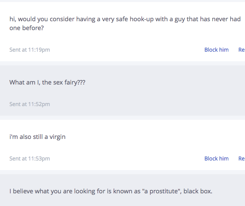The height and width of the screenshot is (206, 245).
Task: Click the word "believe" in the last reply
Action: point(23,191)
